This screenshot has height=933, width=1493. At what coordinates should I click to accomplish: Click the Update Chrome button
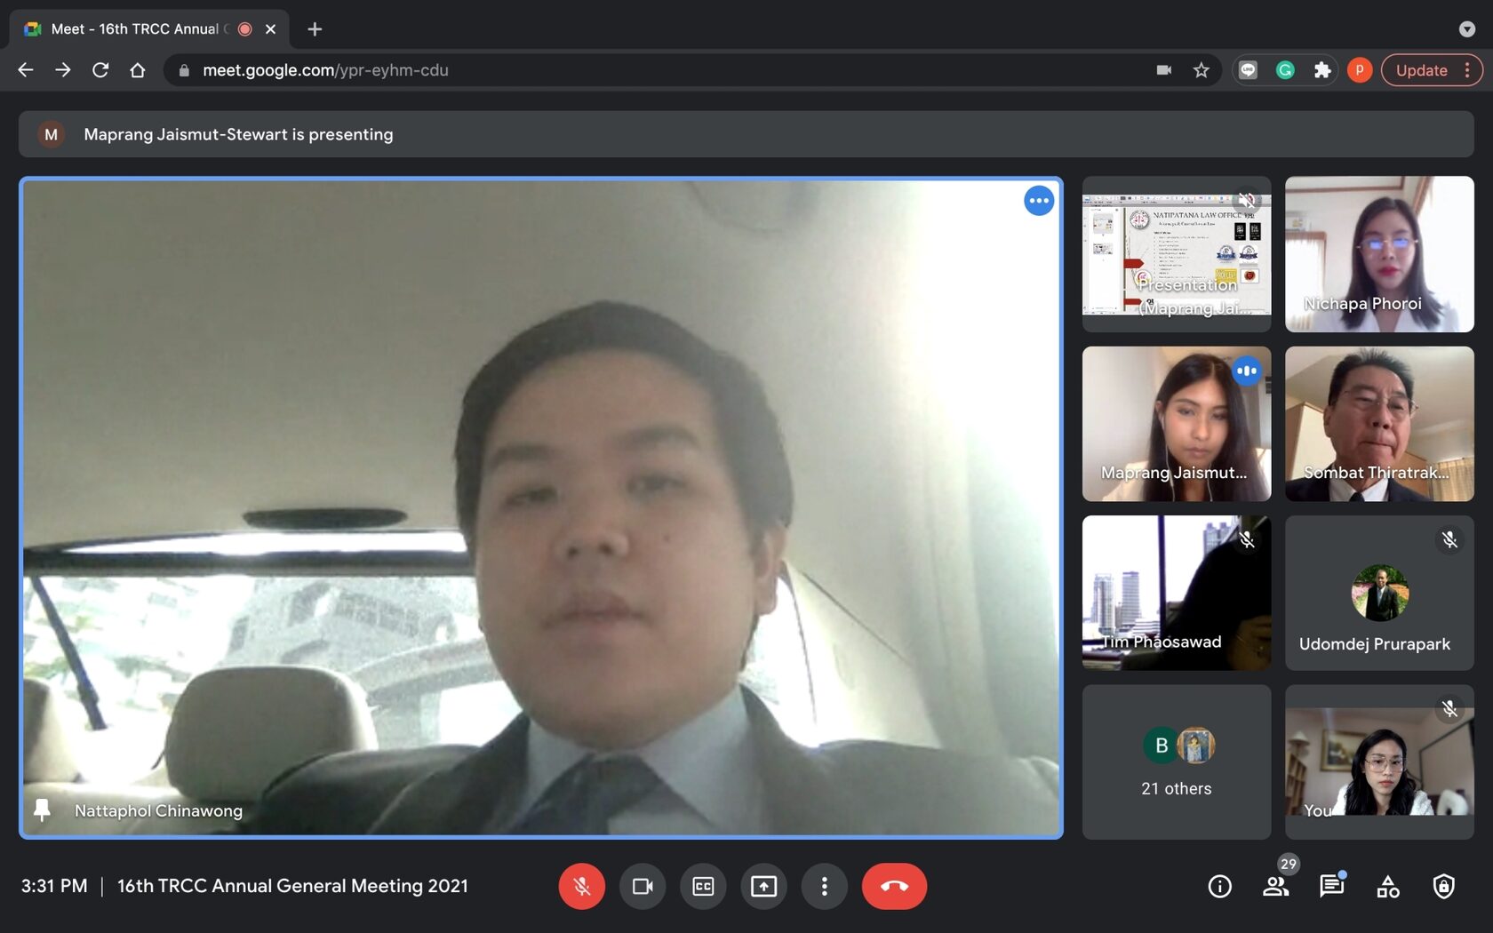pyautogui.click(x=1431, y=70)
